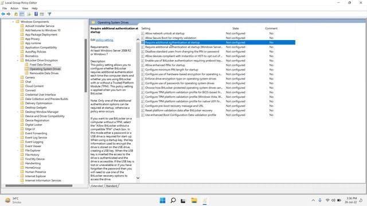The height and width of the screenshot is (206, 367).
Task: Switch to the Extended tab
Action: (97, 186)
